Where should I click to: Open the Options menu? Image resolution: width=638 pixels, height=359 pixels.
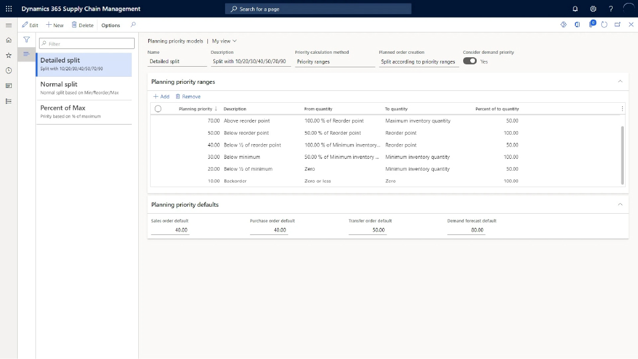(110, 25)
